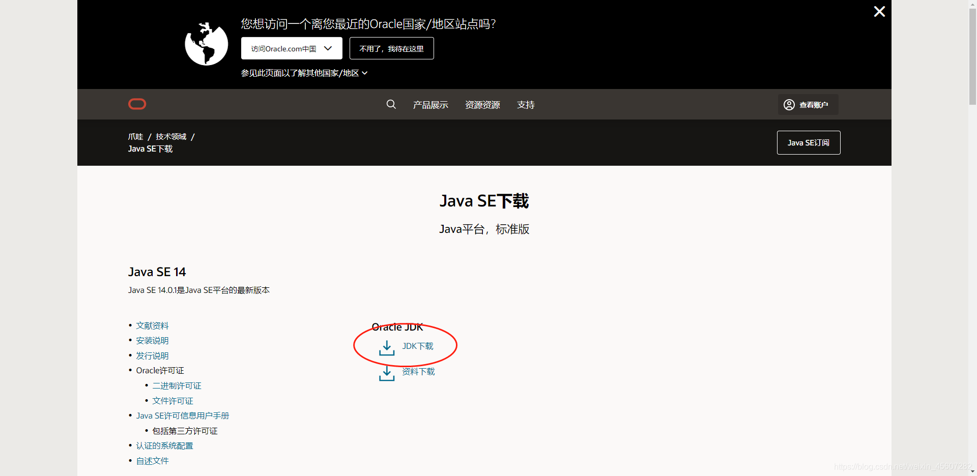Screen dimensions: 977x476
Task: Open 文件许可证 link
Action: (173, 401)
